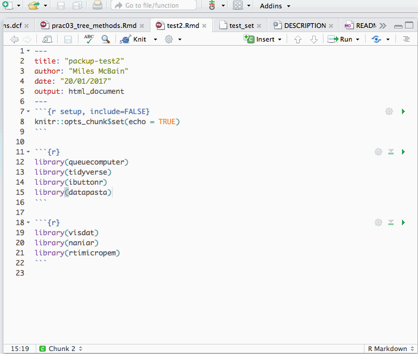This screenshot has height=354, width=418.
Task: Run all chunks above queuecomputer chunk
Action: [391, 152]
